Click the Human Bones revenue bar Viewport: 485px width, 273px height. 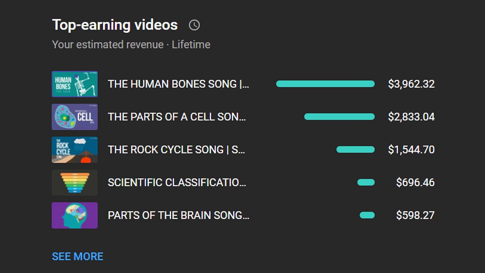pos(325,84)
